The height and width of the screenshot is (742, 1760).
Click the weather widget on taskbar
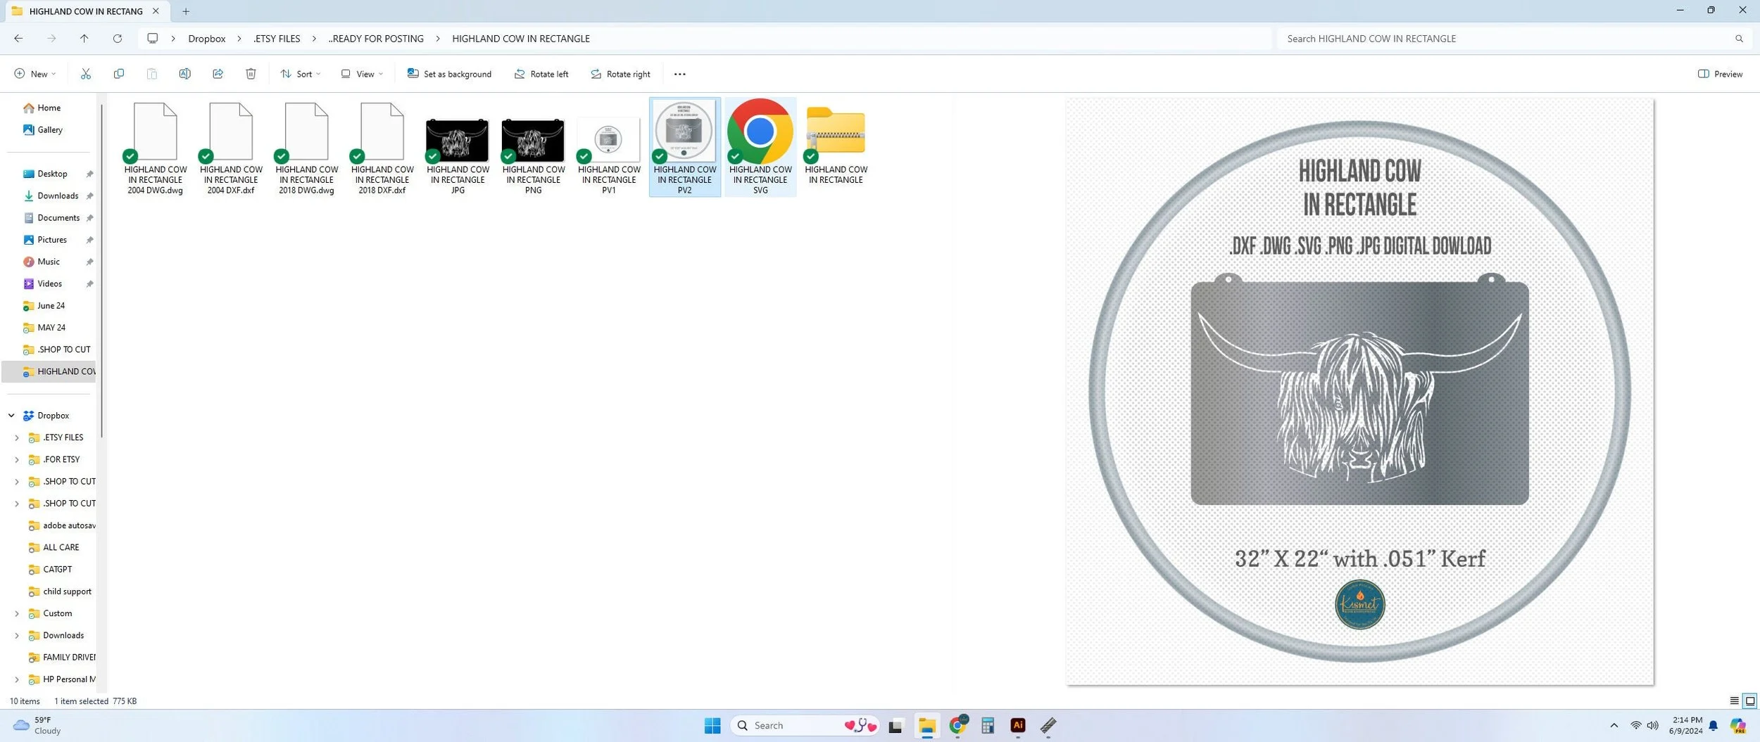(37, 725)
